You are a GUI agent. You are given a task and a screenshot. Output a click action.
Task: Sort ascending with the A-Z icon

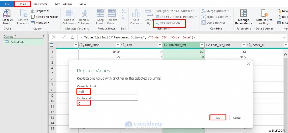point(123,11)
